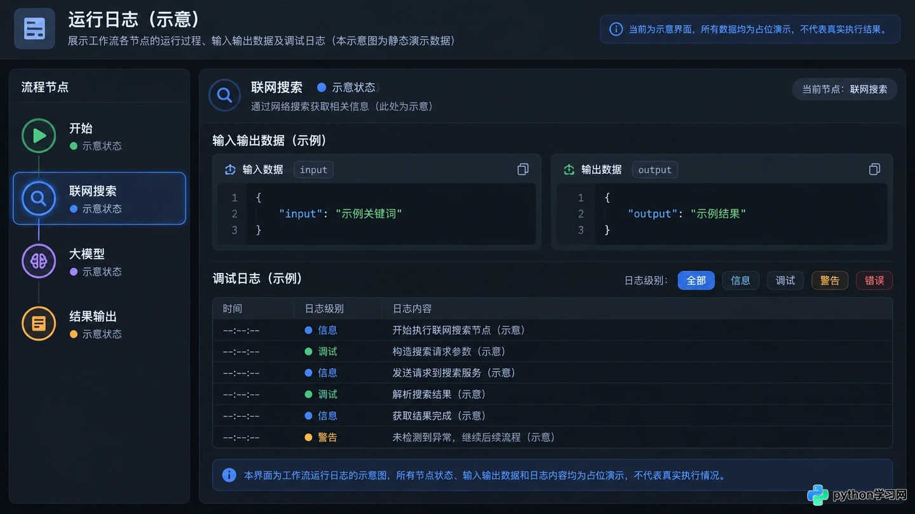Screen dimensions: 915x514
Task: Click the 结果输出 document icon
Action: pyautogui.click(x=39, y=324)
